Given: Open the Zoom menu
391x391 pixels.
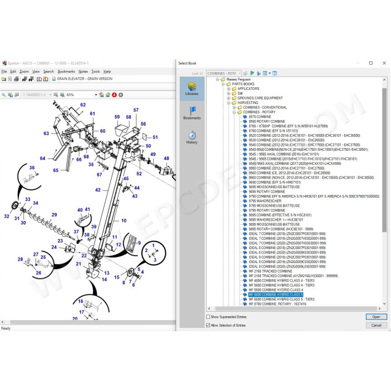Looking at the screenshot, I should pyautogui.click(x=24, y=71).
